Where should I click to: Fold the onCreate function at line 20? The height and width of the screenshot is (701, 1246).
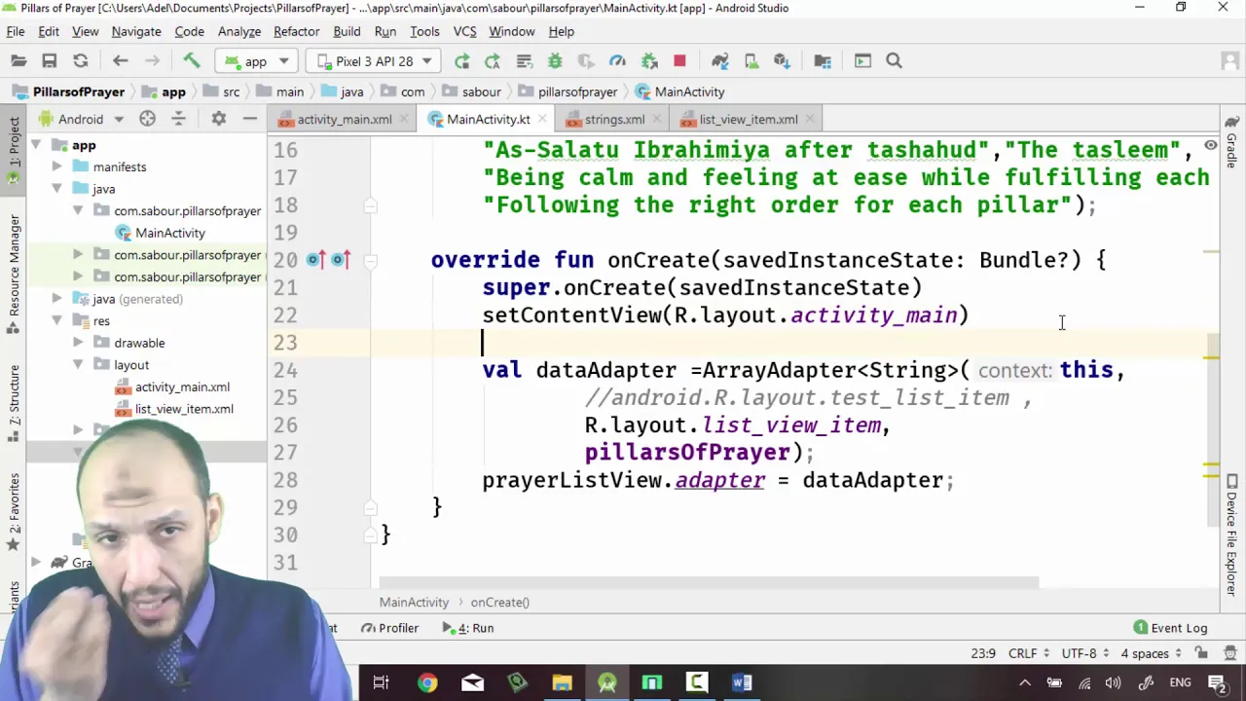tap(371, 260)
